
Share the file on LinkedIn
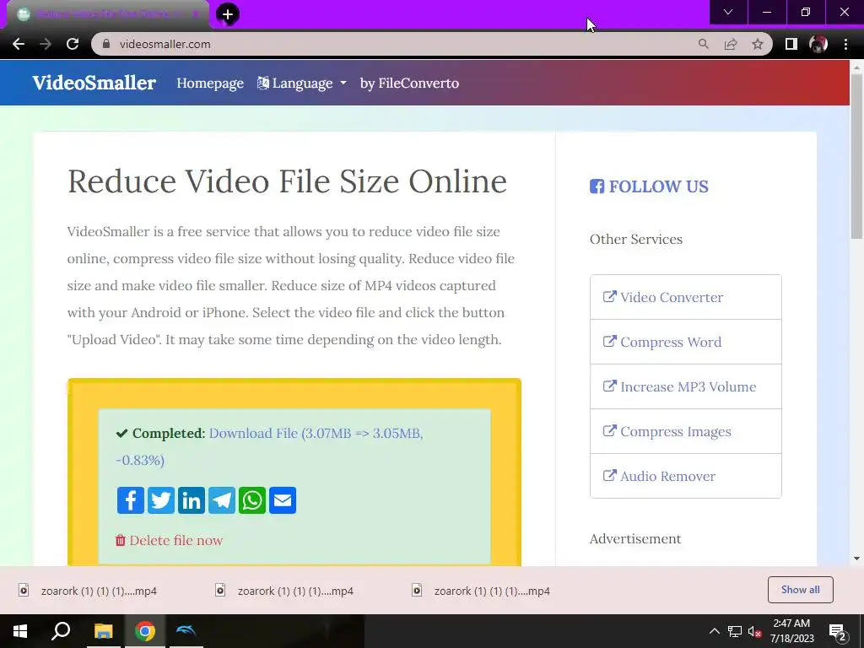coord(192,500)
